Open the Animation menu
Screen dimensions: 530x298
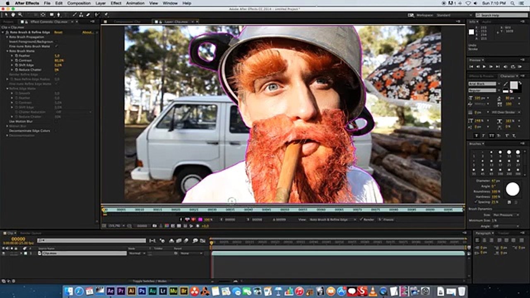click(135, 3)
